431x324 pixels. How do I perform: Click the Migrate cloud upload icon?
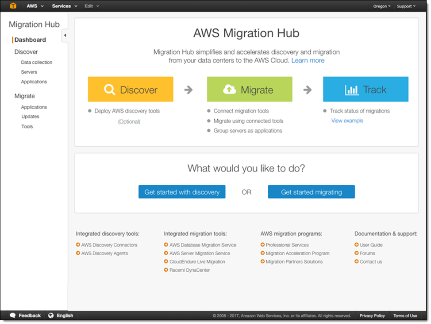[x=229, y=90]
